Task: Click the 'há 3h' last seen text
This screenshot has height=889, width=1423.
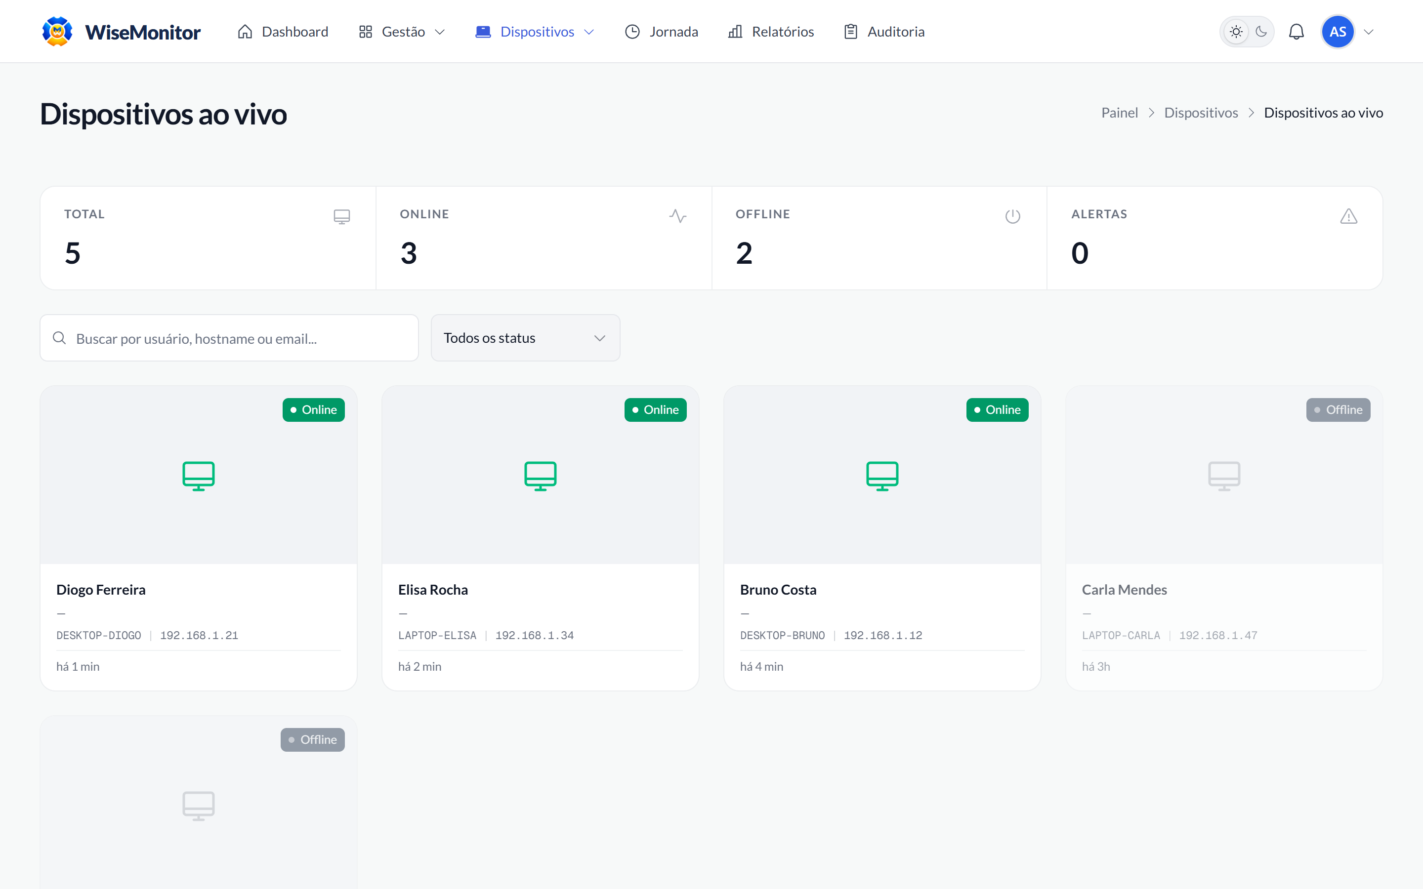Action: click(x=1096, y=667)
